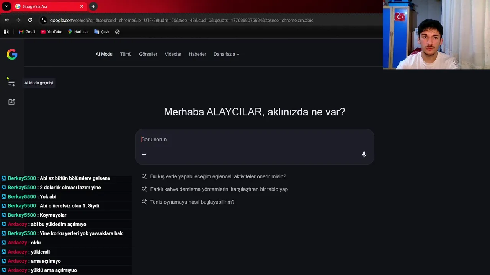Screen dimensions: 490x275
Task: Open the Çevir bookmark
Action: click(102, 32)
